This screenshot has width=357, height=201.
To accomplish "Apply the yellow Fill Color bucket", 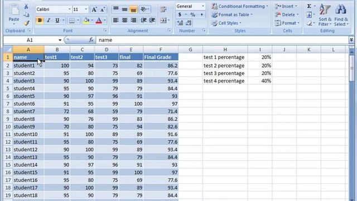I will (86, 21).
